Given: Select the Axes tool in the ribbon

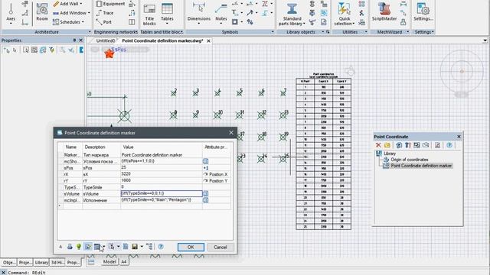Looking at the screenshot, I should [x=11, y=13].
